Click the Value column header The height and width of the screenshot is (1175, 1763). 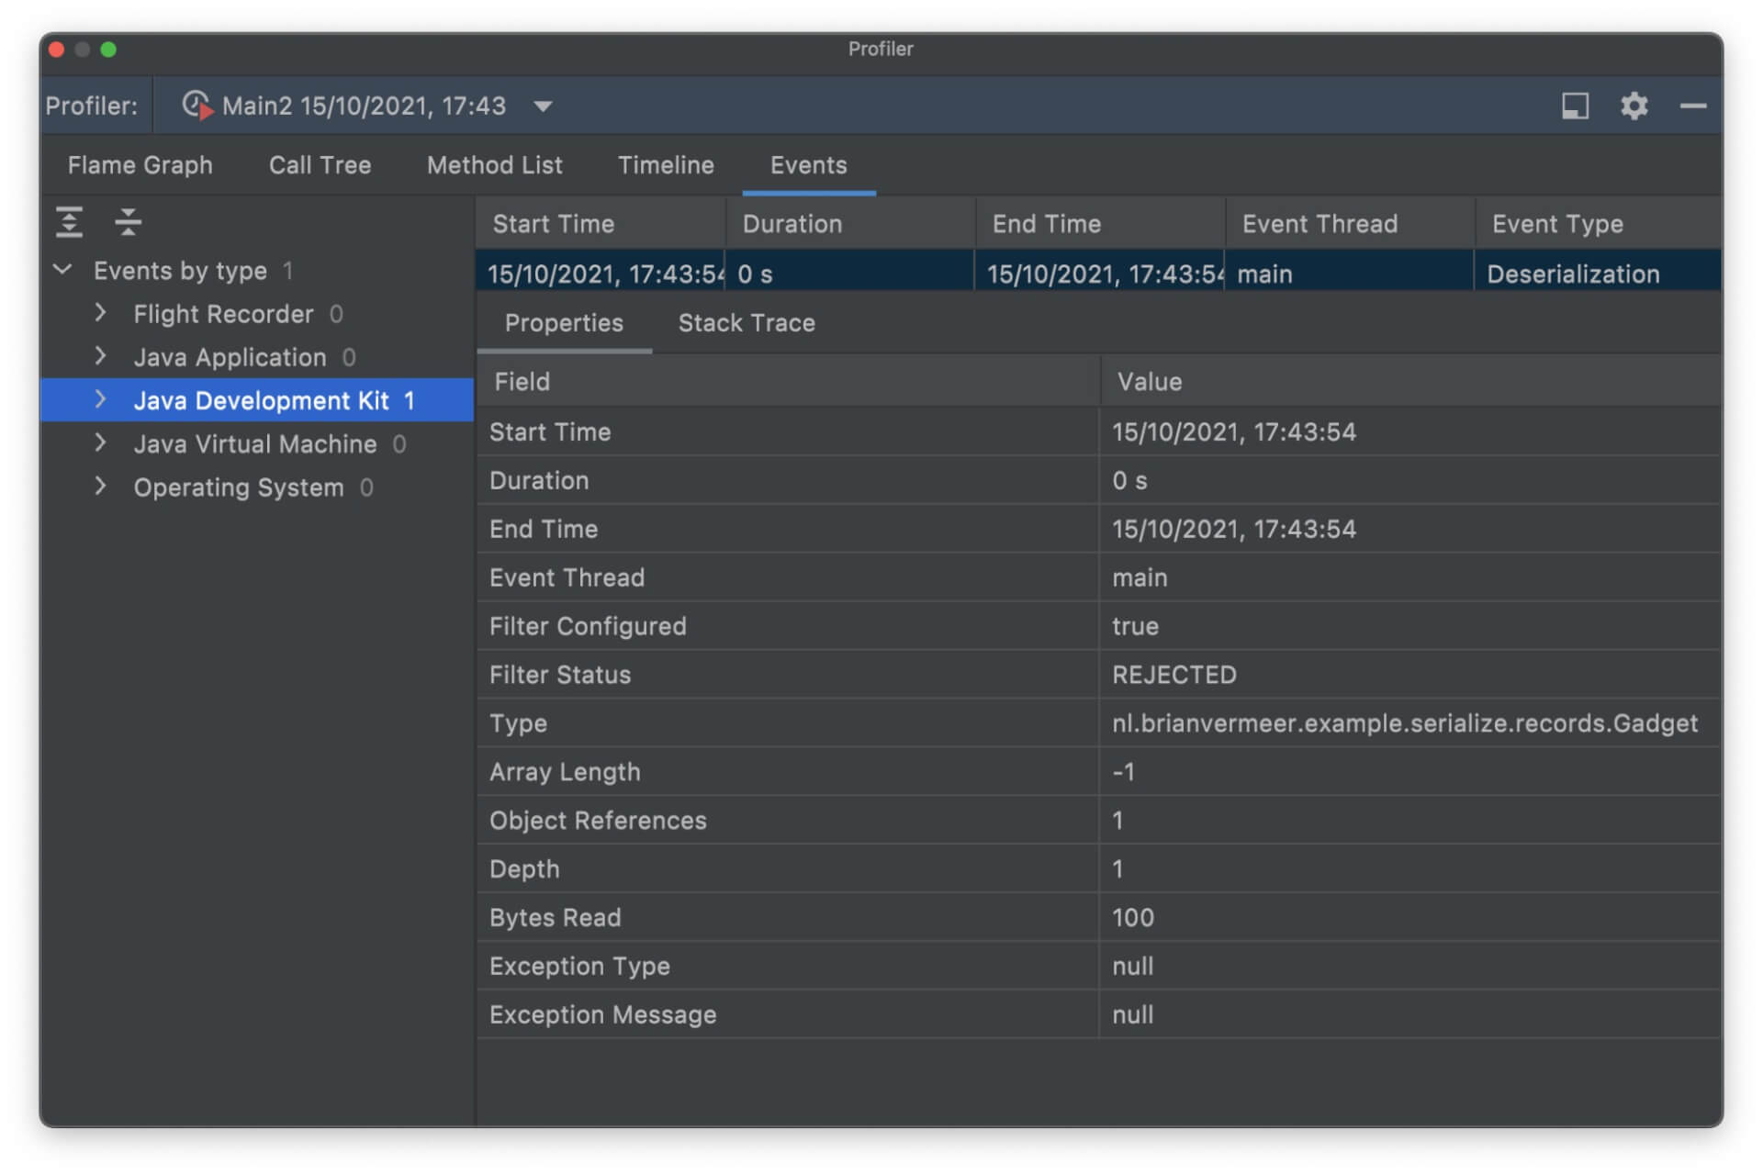[x=1410, y=382]
